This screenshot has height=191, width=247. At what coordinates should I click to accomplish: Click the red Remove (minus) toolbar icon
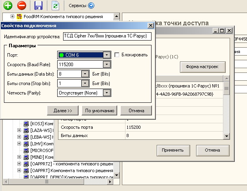point(22,6)
